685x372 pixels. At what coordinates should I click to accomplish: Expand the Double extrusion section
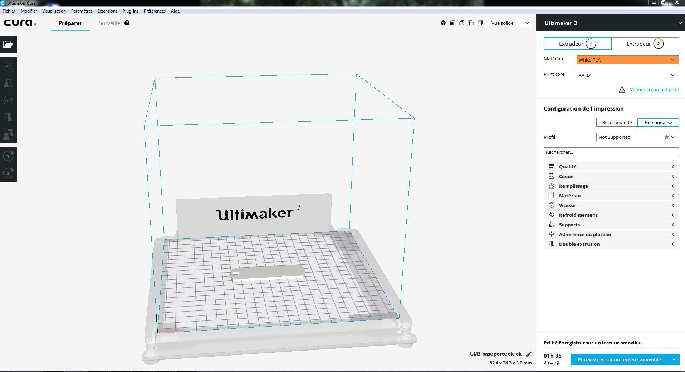[611, 244]
